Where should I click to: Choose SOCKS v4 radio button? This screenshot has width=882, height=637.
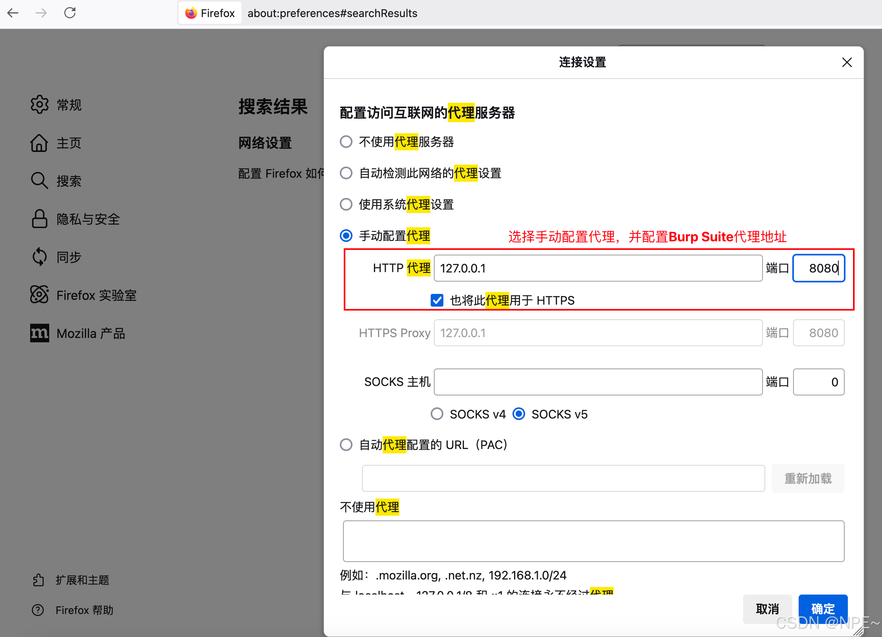pos(437,414)
